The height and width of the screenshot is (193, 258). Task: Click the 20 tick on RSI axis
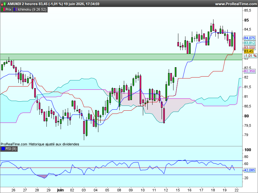click(246, 178)
